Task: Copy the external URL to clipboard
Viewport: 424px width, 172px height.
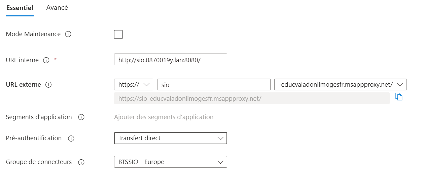Action: pyautogui.click(x=399, y=97)
